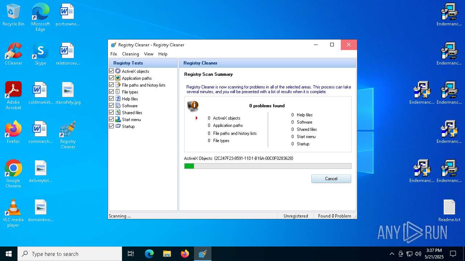Open Firefox from the taskbar
The width and height of the screenshot is (465, 261).
pos(185,254)
